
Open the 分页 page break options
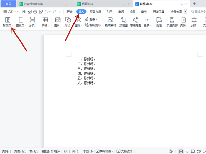33,22
